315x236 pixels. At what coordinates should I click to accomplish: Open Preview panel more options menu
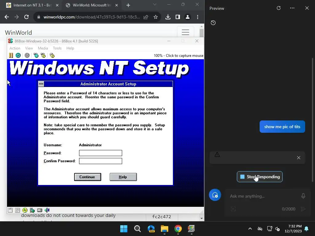click(292, 8)
